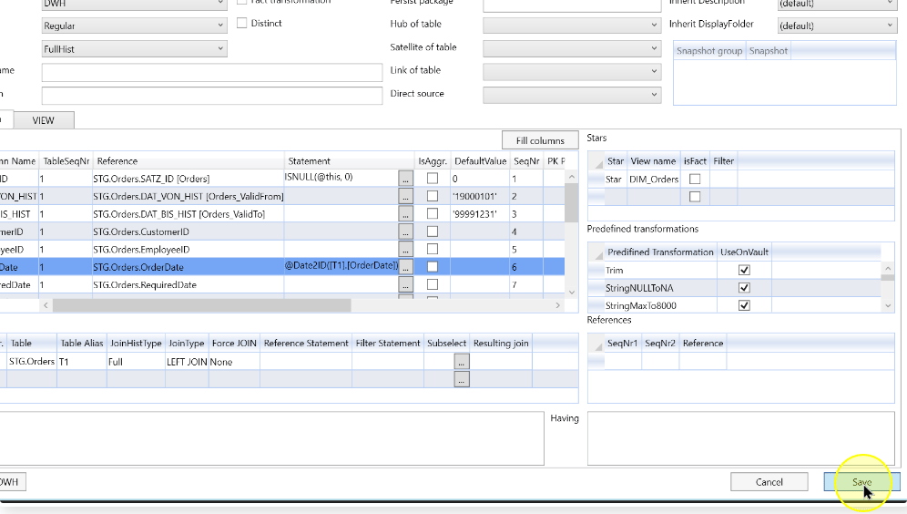Open statement editor for DAT_BIS_HIST row
Image resolution: width=907 pixels, height=514 pixels.
click(x=405, y=214)
